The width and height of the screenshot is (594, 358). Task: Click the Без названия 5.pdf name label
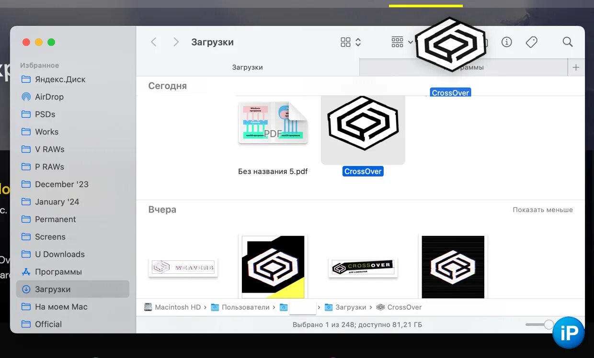[273, 171]
